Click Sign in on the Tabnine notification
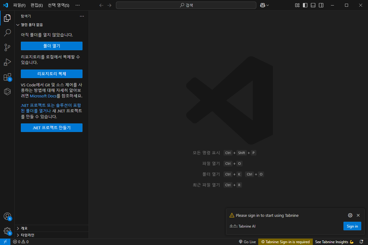This screenshot has width=368, height=245. (x=352, y=226)
